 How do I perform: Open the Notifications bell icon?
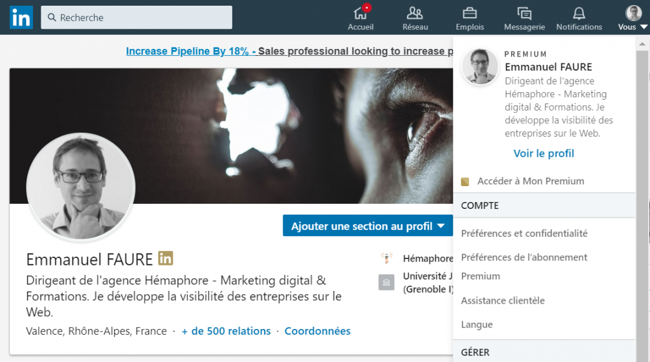pyautogui.click(x=579, y=13)
